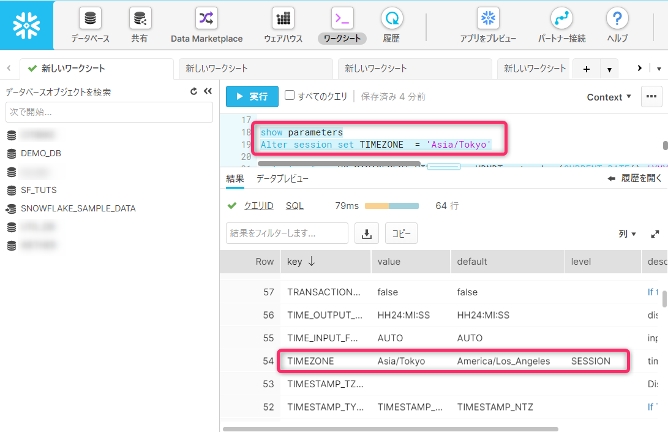Click the level column header
Viewport: 668px width, 432px height.
tap(603, 262)
